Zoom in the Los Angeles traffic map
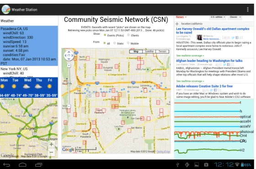256x169 pixels. (51, 144)
